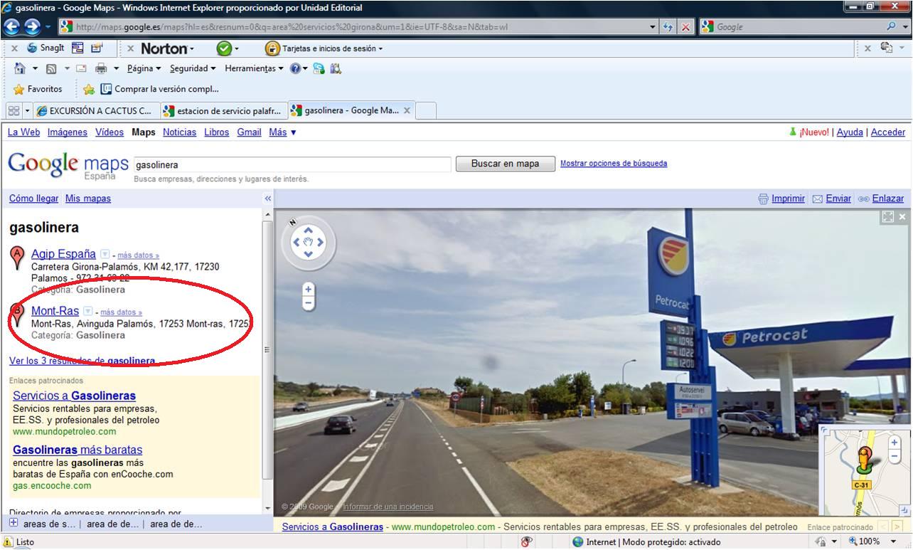Open Noticias in Google navigation
Viewport: 913px width, 550px height.
179,132
